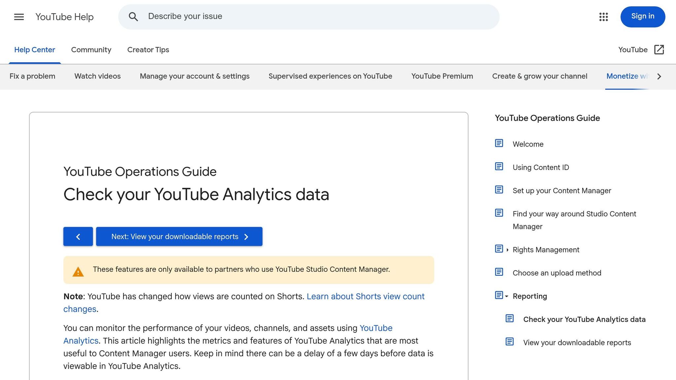Screen dimensions: 676x380
Task: Open Supervised experiences on YouTube category
Action: click(x=330, y=76)
